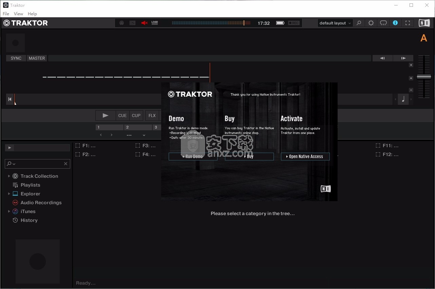Screen dimensions: 435x289
Task: Click the F2 favorite slot
Action: click(86, 154)
